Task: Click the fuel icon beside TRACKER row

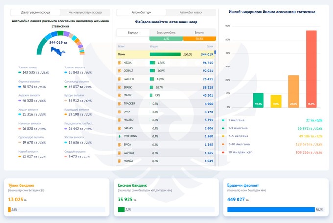Action: tap(119, 104)
